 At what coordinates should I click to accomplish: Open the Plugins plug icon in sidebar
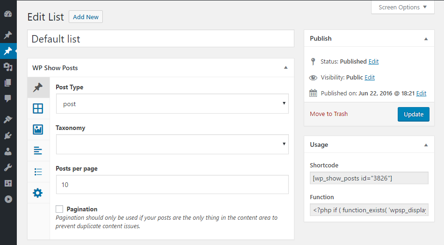[8, 136]
